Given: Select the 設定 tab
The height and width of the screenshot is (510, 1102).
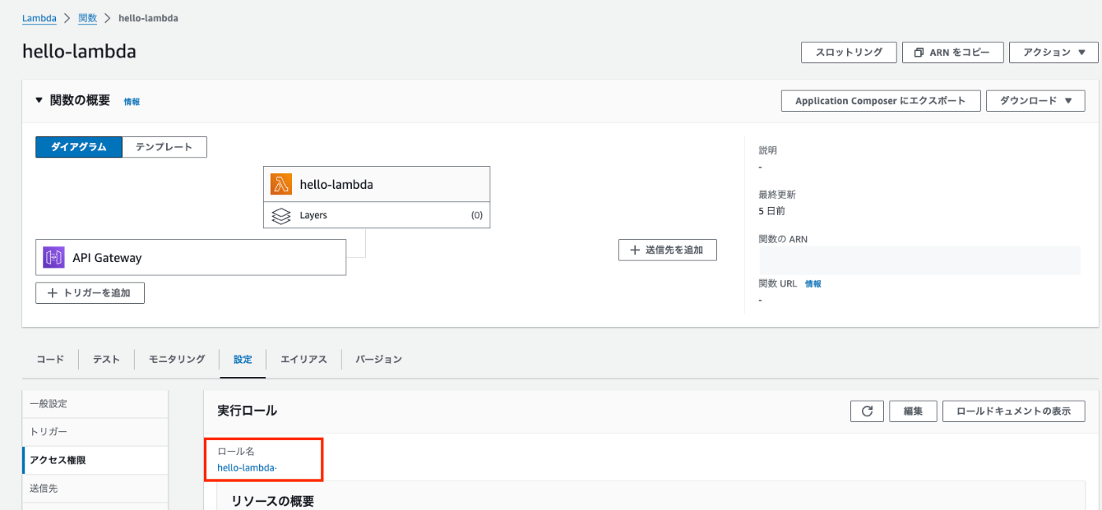Looking at the screenshot, I should click(x=243, y=359).
